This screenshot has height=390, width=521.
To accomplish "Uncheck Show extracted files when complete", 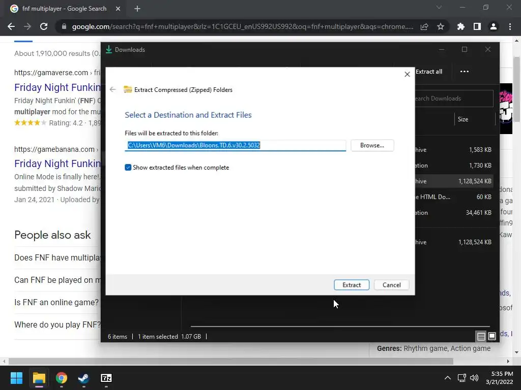I will pyautogui.click(x=128, y=168).
